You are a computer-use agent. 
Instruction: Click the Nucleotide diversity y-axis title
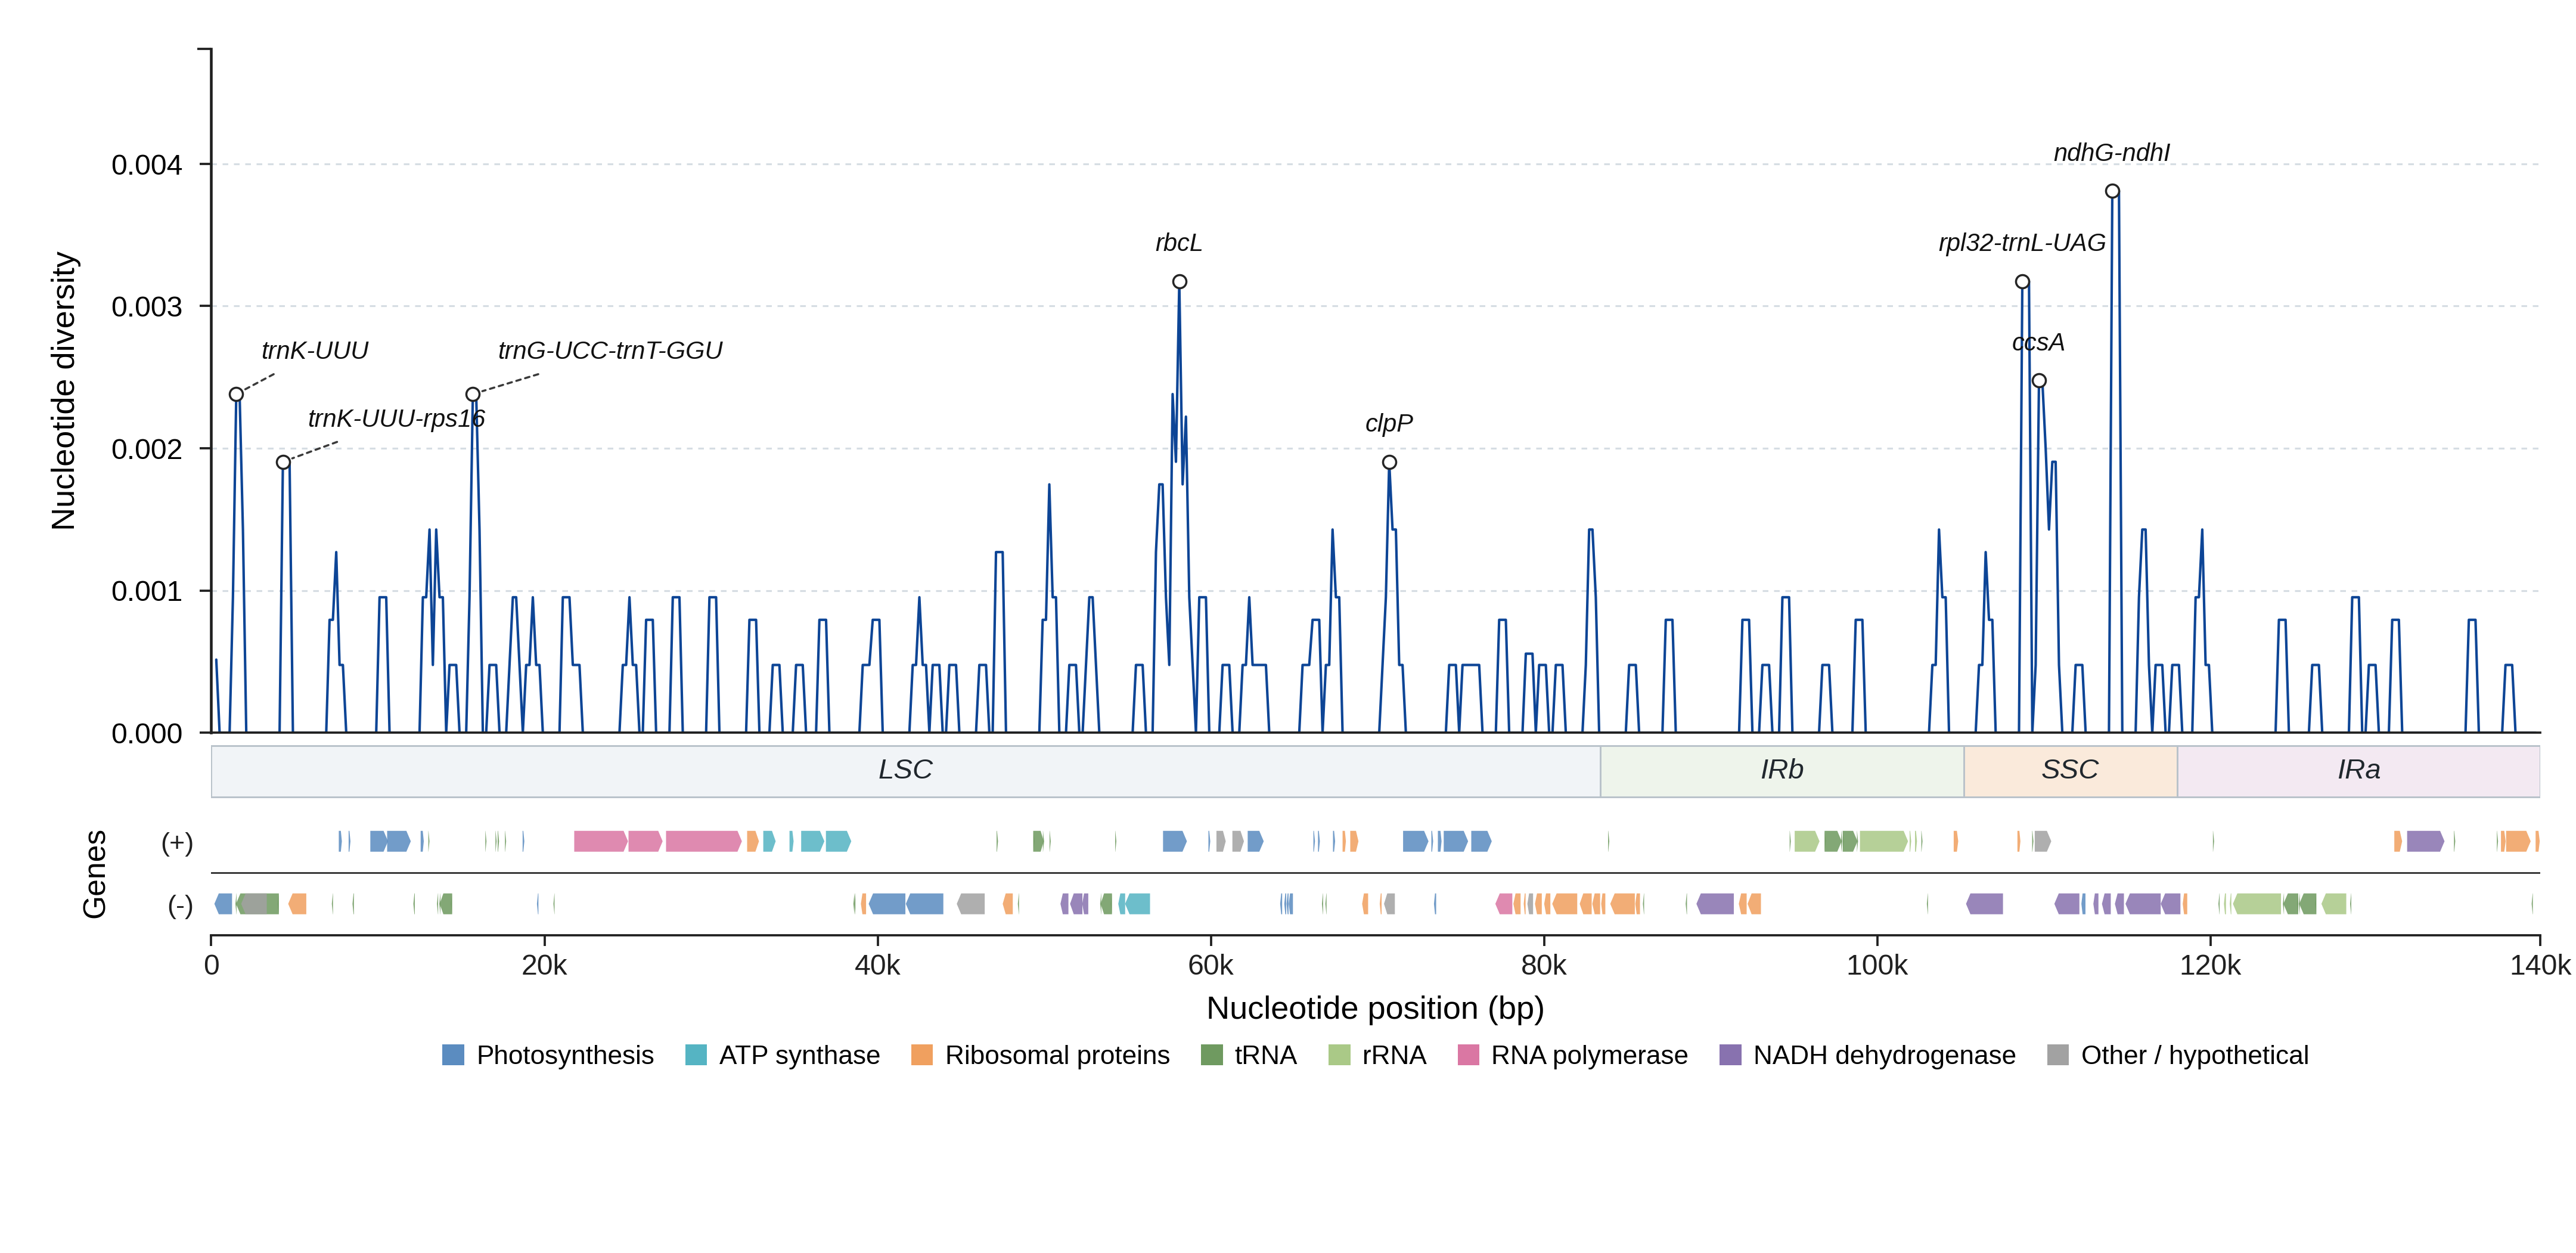(x=63, y=391)
